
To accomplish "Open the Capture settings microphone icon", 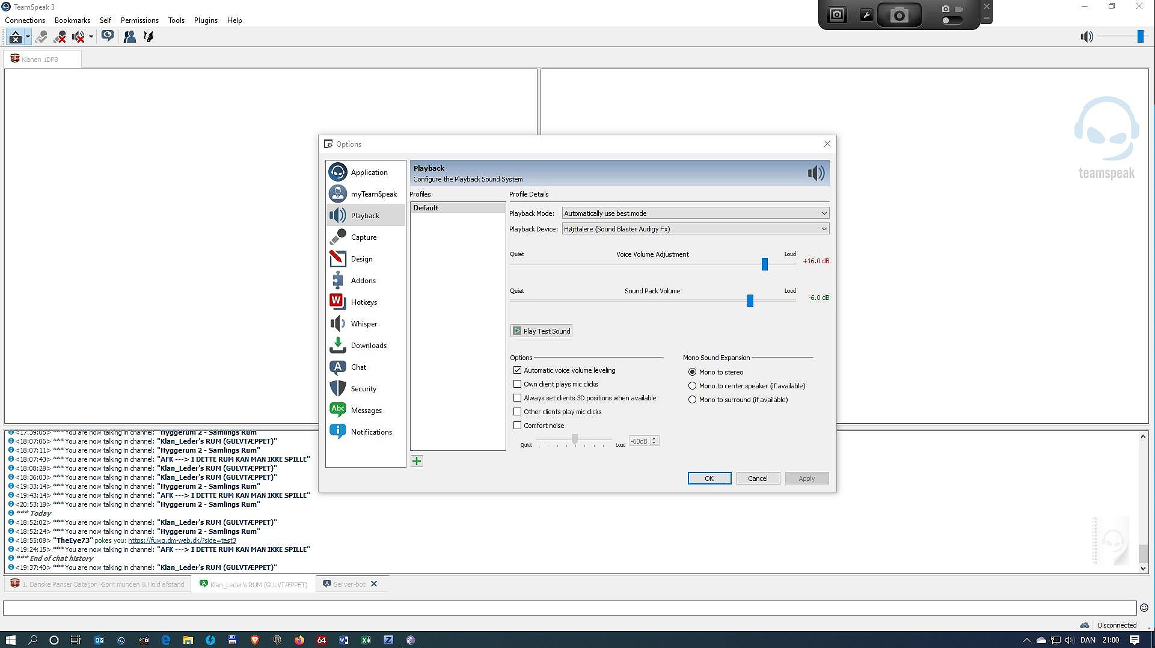I will point(338,237).
